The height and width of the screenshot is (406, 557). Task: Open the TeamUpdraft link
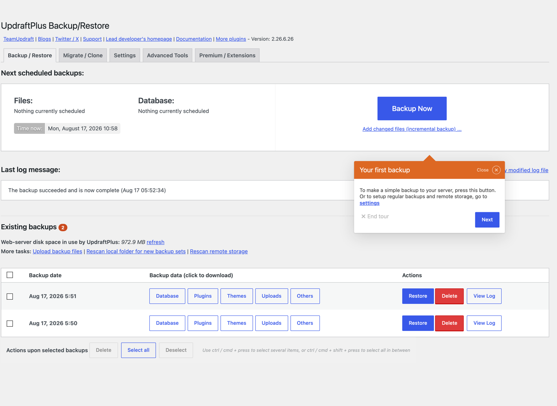click(19, 39)
